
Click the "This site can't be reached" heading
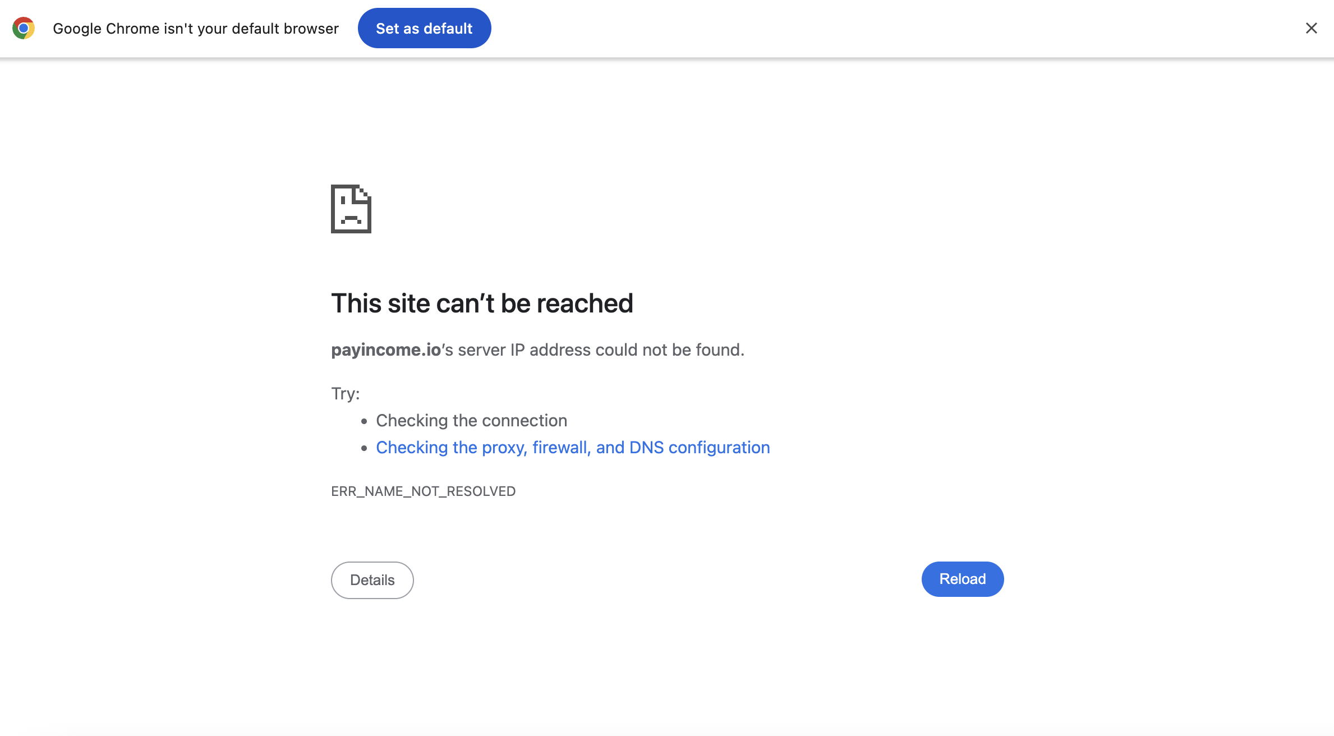[482, 303]
